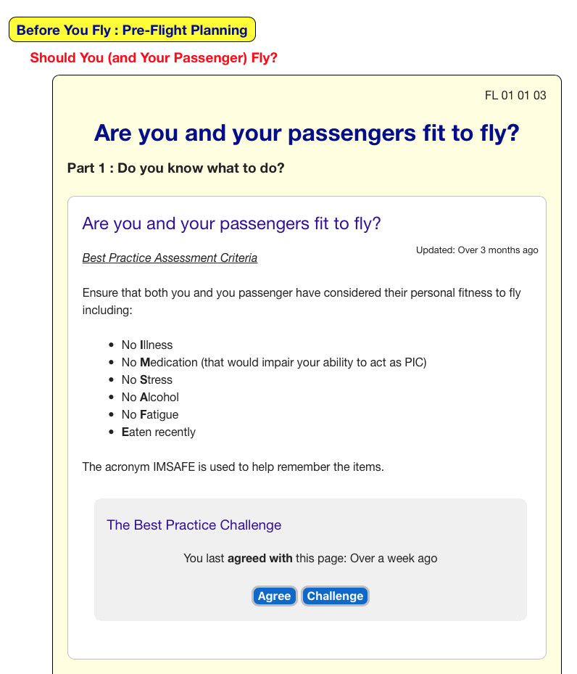Click The Best Practice Challenge heading
The width and height of the screenshot is (577, 674).
[194, 525]
